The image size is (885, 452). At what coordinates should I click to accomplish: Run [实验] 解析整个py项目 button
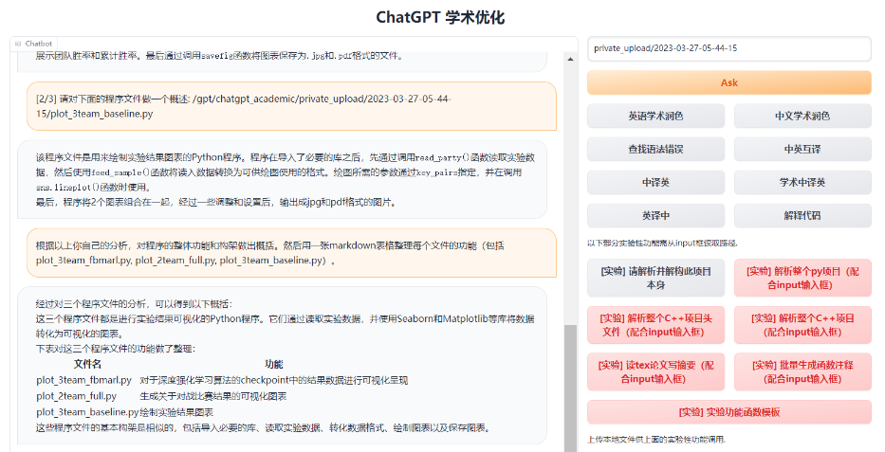pos(802,278)
